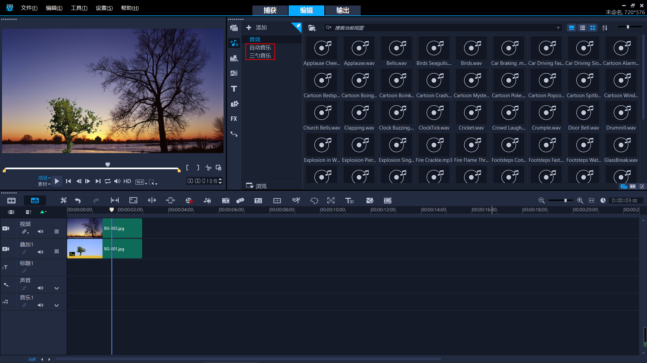
Task: Switch playback mode to 项目
Action: point(43,178)
